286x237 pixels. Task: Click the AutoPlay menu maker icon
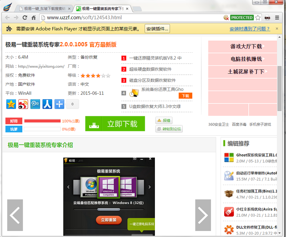click(229, 176)
